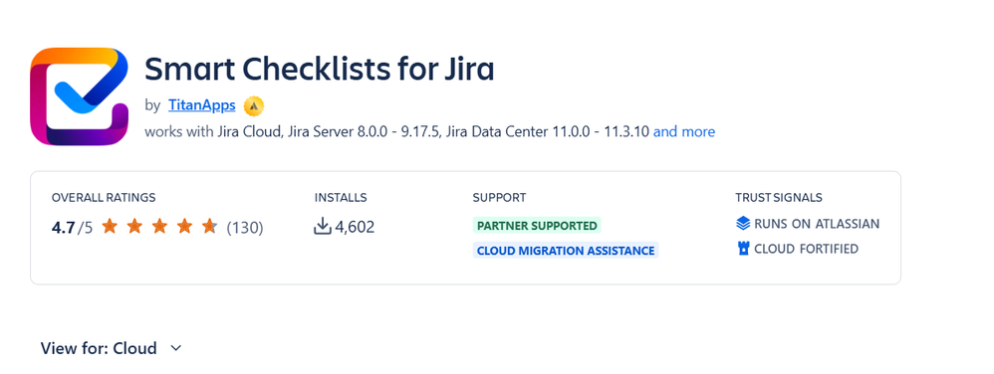994x374 pixels.
Task: Click the Cloud Migration Assistance badge
Action: pos(566,251)
